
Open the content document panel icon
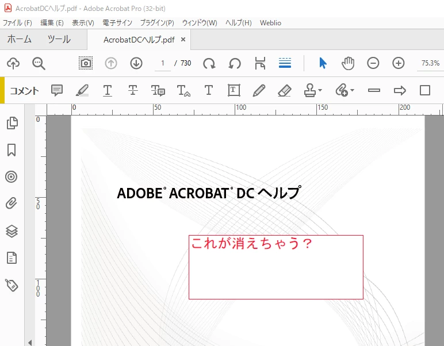[12, 257]
